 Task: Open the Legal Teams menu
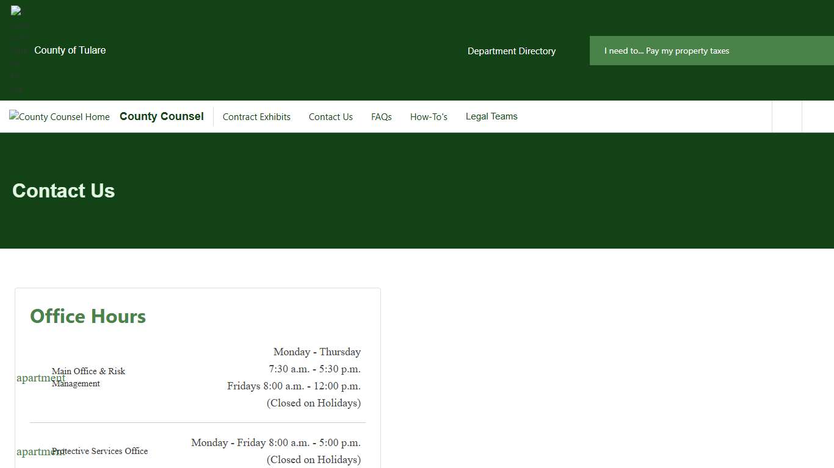click(491, 116)
